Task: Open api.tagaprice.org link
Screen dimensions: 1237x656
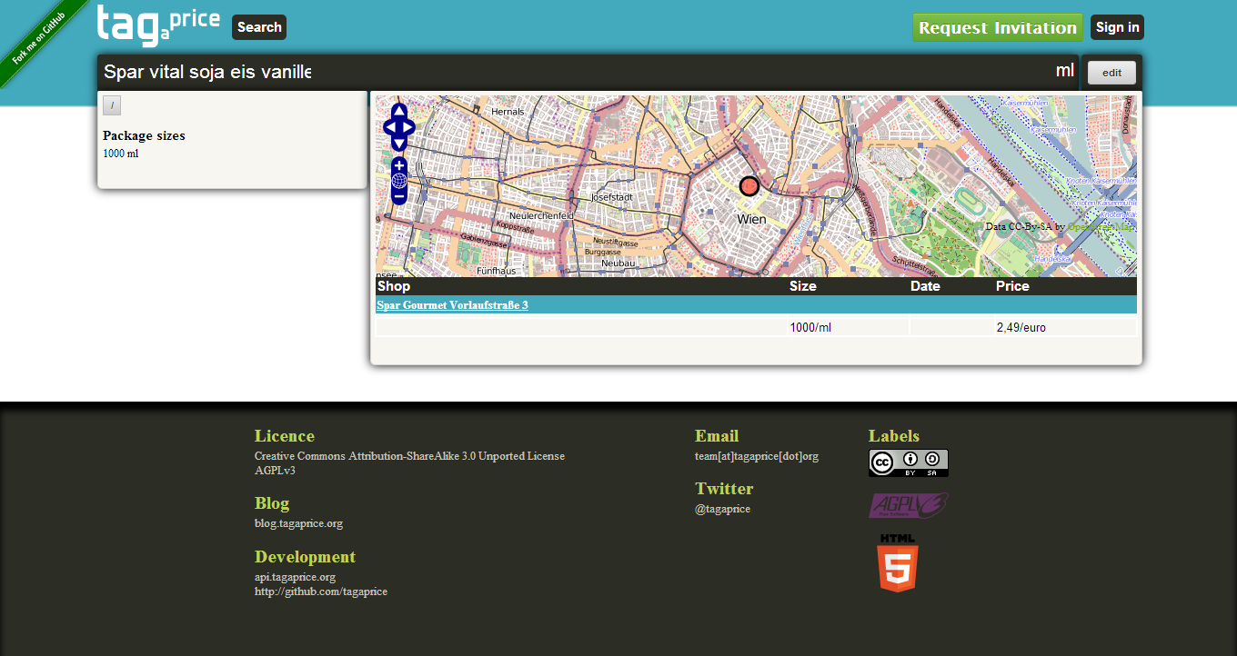Action: 295,577
